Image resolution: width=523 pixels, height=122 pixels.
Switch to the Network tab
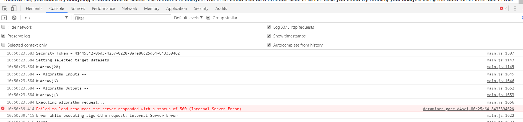[130, 9]
